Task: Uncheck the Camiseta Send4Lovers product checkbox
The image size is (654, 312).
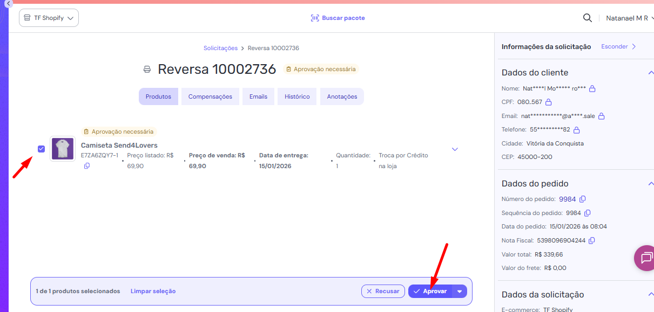Action: [x=41, y=149]
